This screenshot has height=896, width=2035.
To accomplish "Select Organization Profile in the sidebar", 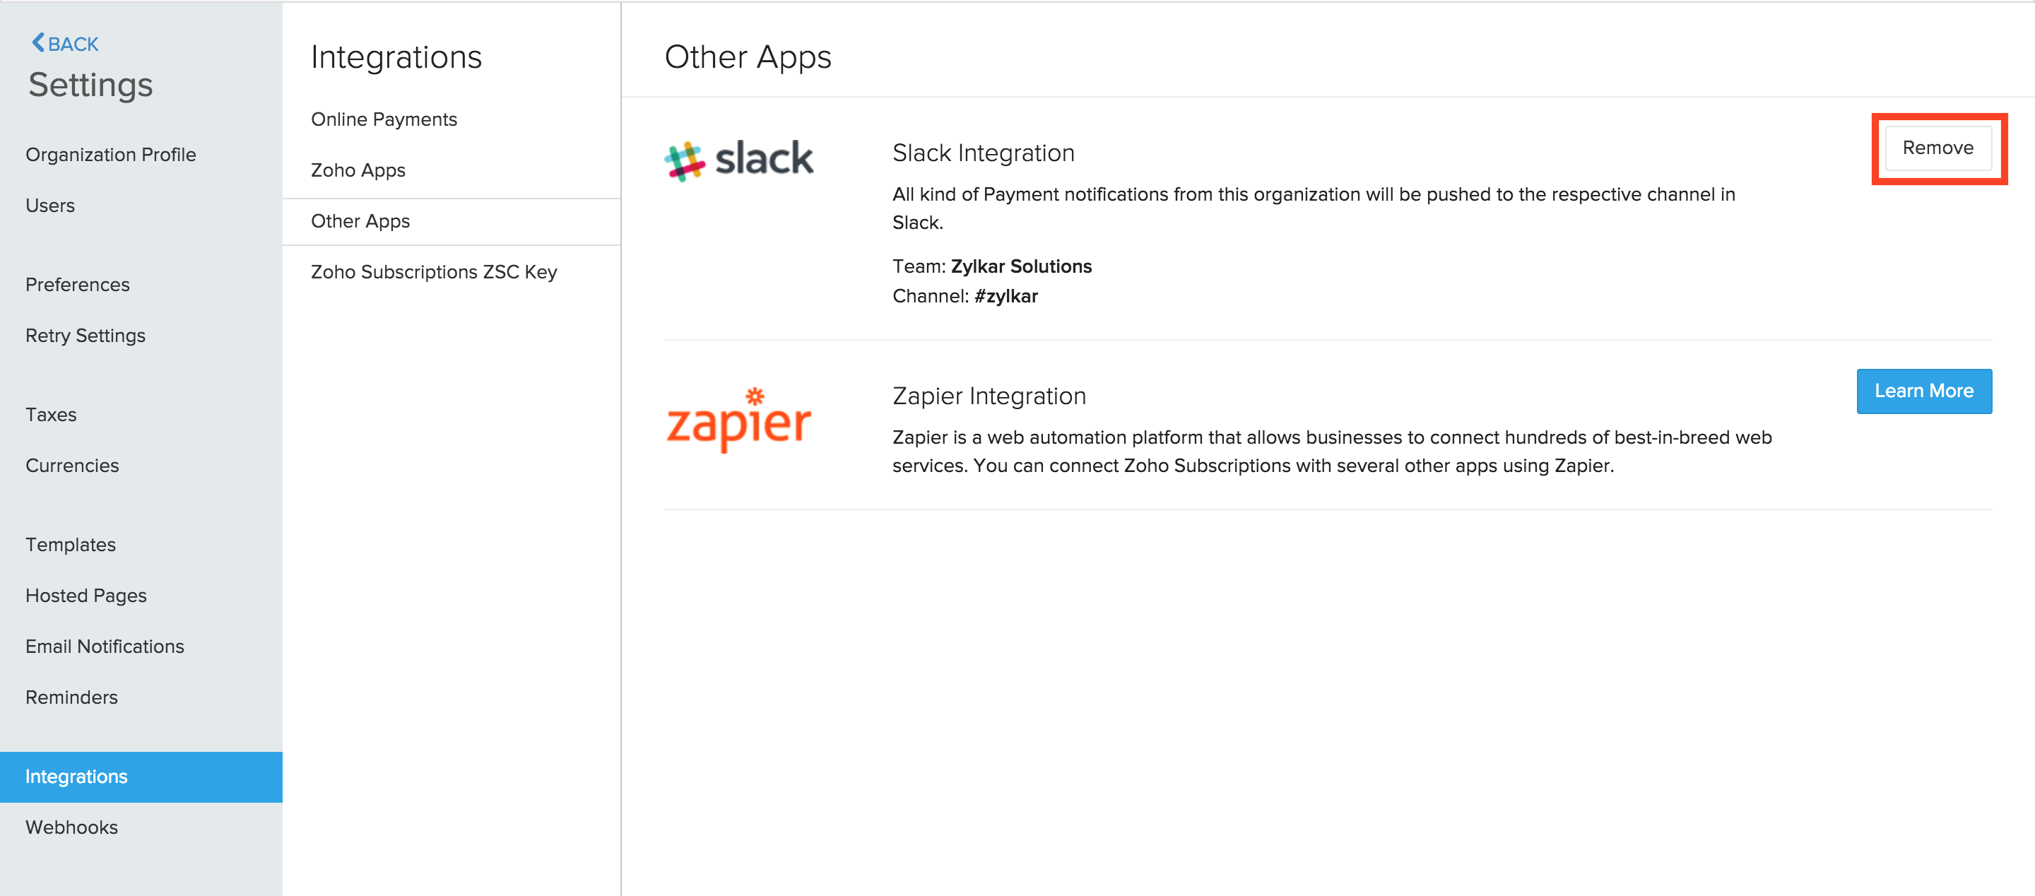I will pos(111,154).
